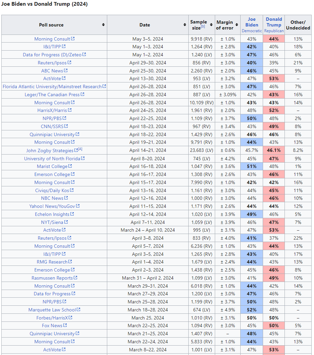The width and height of the screenshot is (314, 355).
Task: Click external link icon beside Echelon Insights
Action: click(x=72, y=214)
